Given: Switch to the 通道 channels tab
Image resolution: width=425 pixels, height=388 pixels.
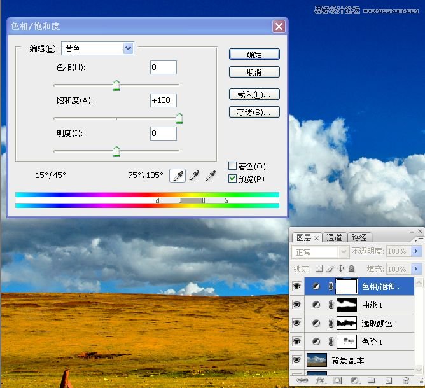Looking at the screenshot, I should 334,238.
